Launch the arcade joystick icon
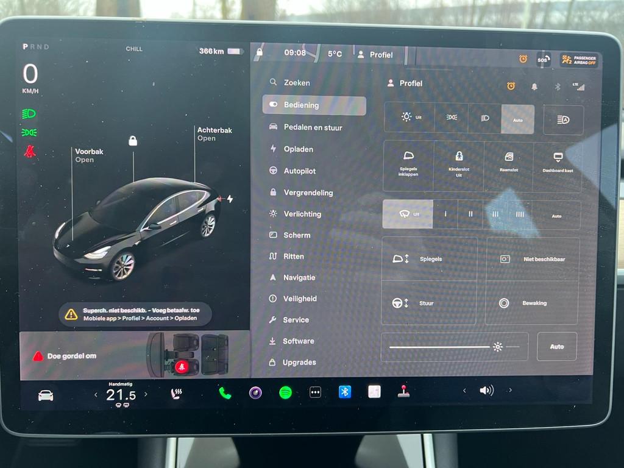 tap(403, 391)
